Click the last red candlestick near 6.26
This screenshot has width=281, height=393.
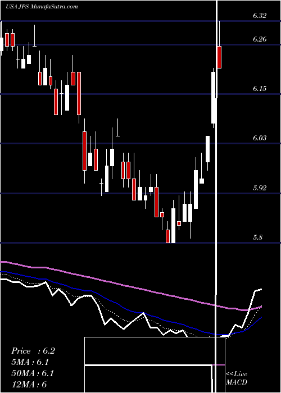point(219,57)
